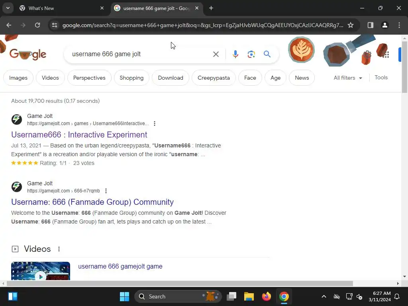The image size is (408, 306).
Task: Clear the search box with X icon
Action: (x=216, y=54)
